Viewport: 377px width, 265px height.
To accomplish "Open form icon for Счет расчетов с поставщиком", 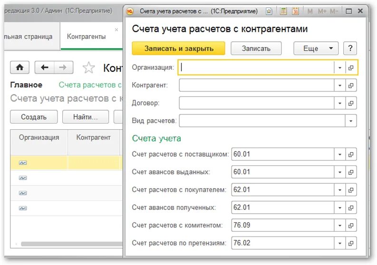I will 351,154.
